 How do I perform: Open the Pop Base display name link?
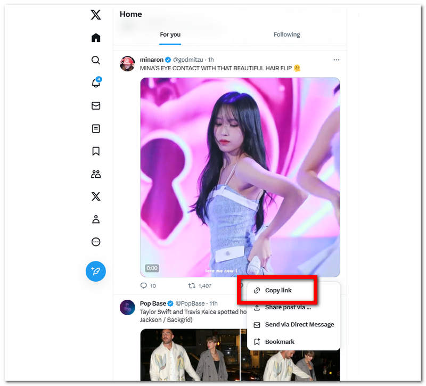(153, 303)
